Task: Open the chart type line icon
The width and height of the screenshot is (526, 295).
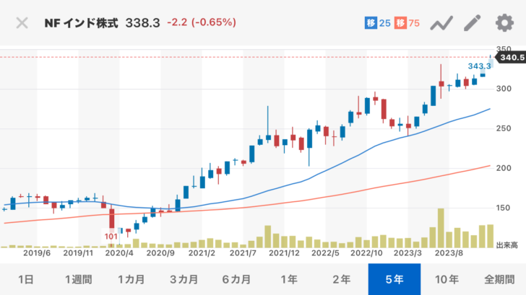Action: pyautogui.click(x=441, y=23)
